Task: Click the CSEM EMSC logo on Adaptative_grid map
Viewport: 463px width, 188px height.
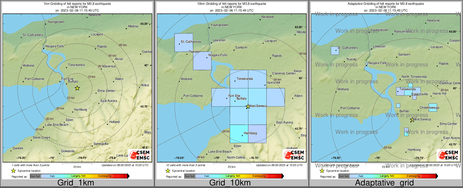Action: click(x=448, y=155)
